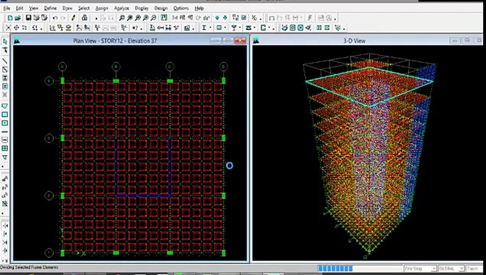The width and height of the screenshot is (486, 275).
Task: Expand the arrow beside the I-beam icon
Action: pos(210,28)
